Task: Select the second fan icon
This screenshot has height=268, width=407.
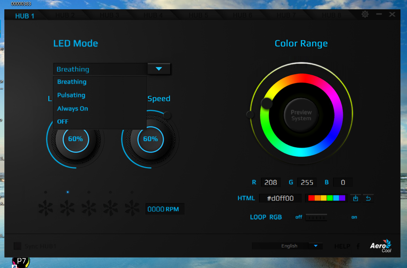Action: click(x=67, y=208)
